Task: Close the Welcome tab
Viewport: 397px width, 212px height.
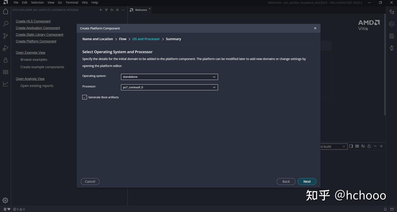Action: [x=150, y=9]
